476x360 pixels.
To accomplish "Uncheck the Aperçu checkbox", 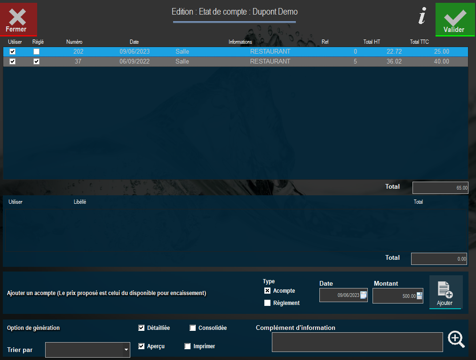I will pyautogui.click(x=142, y=346).
